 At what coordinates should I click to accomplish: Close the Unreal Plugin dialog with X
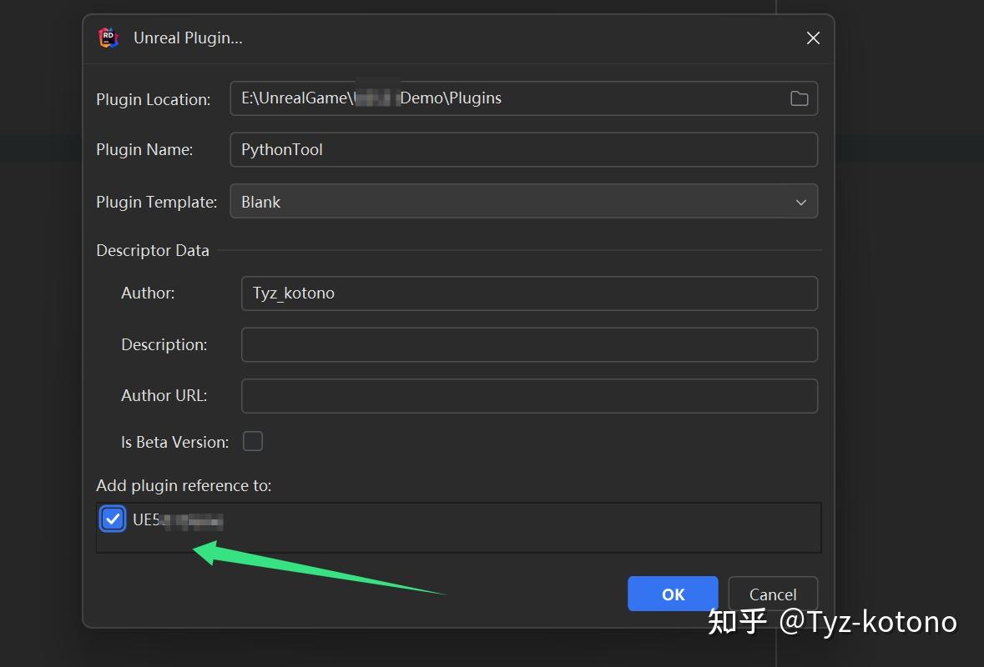pos(811,38)
